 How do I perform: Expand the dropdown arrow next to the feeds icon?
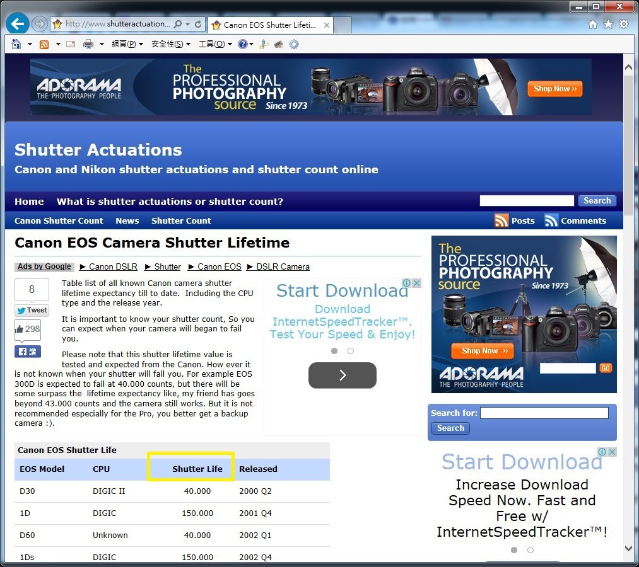58,44
